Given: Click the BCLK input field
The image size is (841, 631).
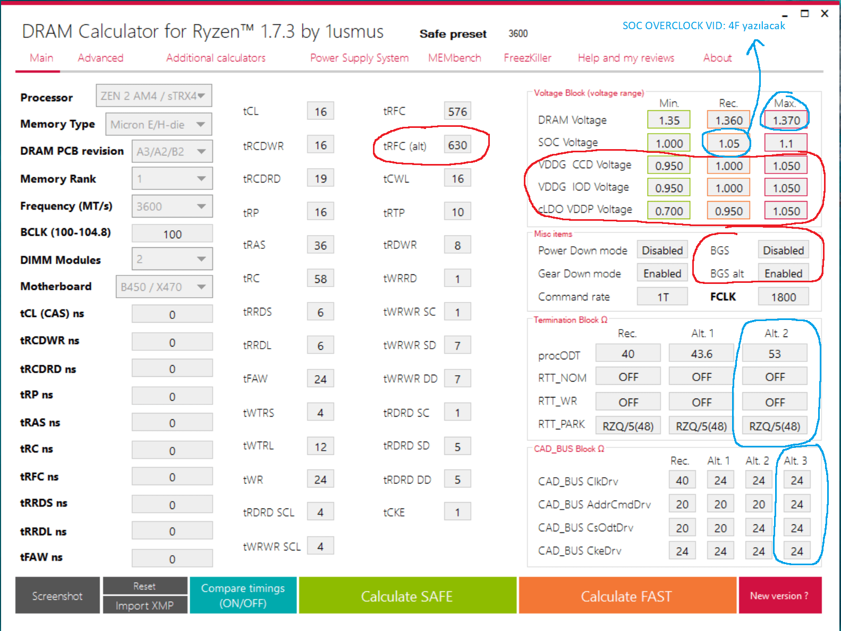Looking at the screenshot, I should pyautogui.click(x=172, y=234).
